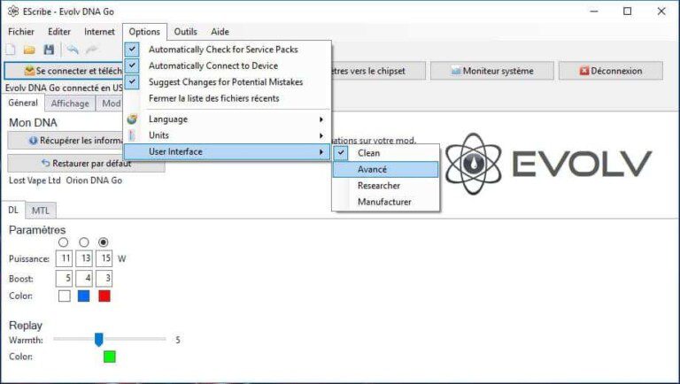680x384 pixels.
Task: Click the white color swatch
Action: (64, 296)
